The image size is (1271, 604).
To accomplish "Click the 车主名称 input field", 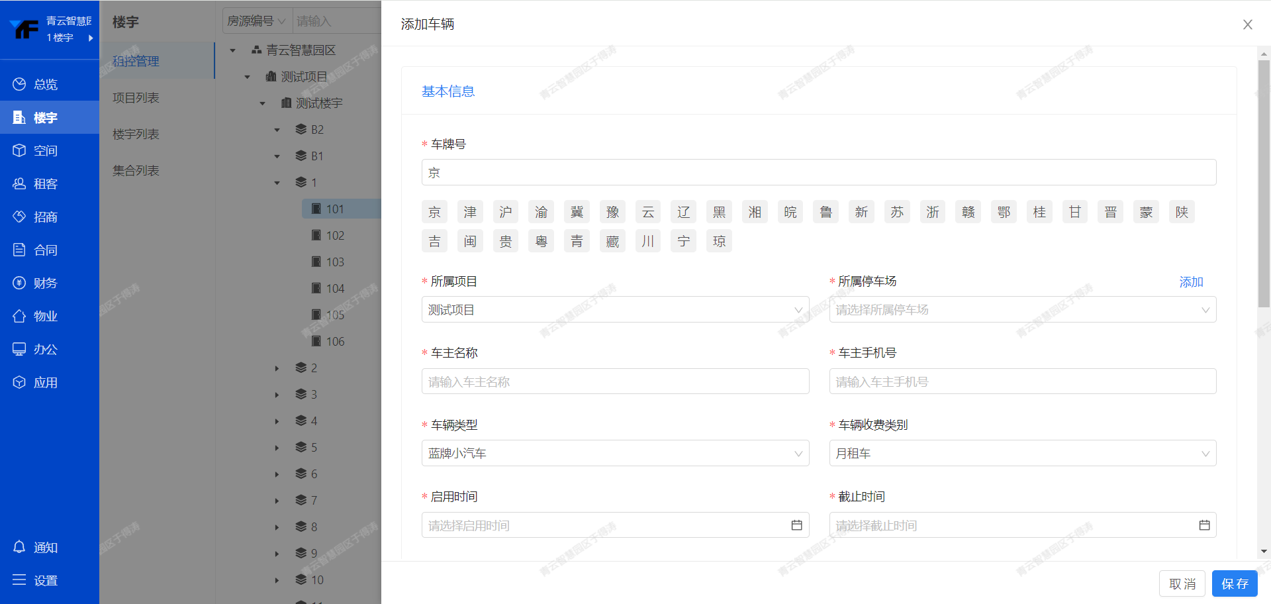I will [615, 381].
